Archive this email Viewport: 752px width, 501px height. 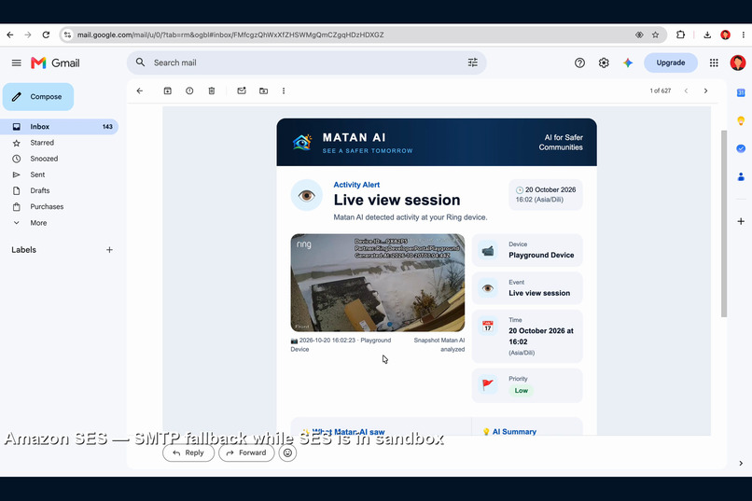point(167,90)
